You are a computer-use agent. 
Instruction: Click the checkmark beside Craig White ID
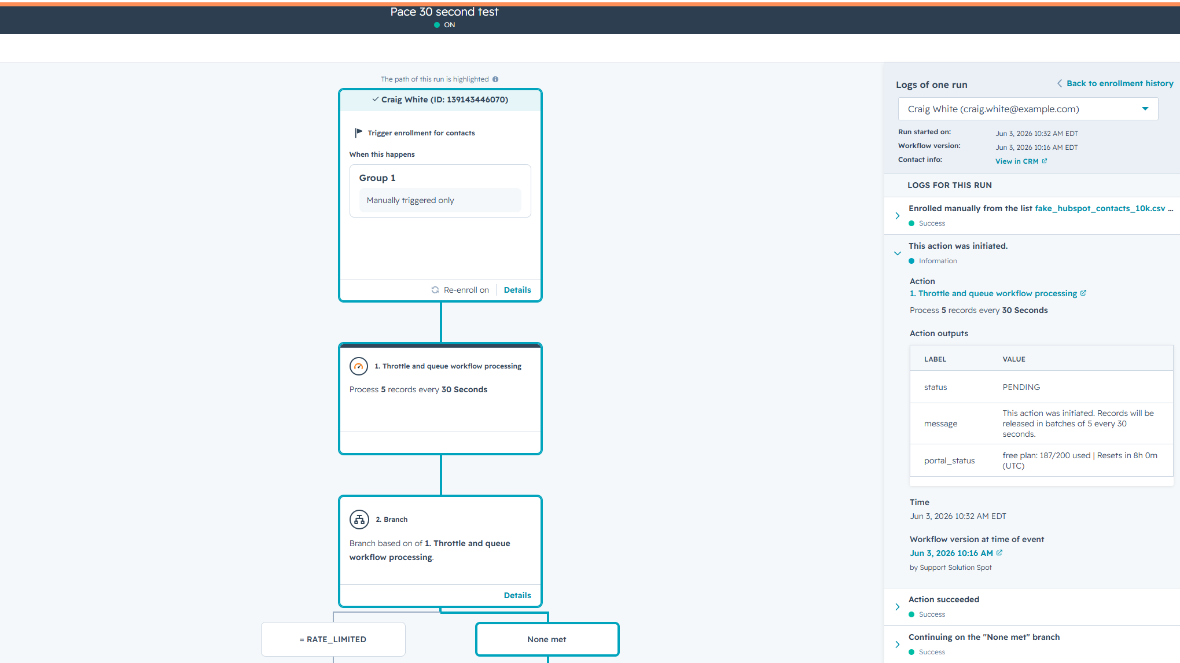[x=375, y=100]
